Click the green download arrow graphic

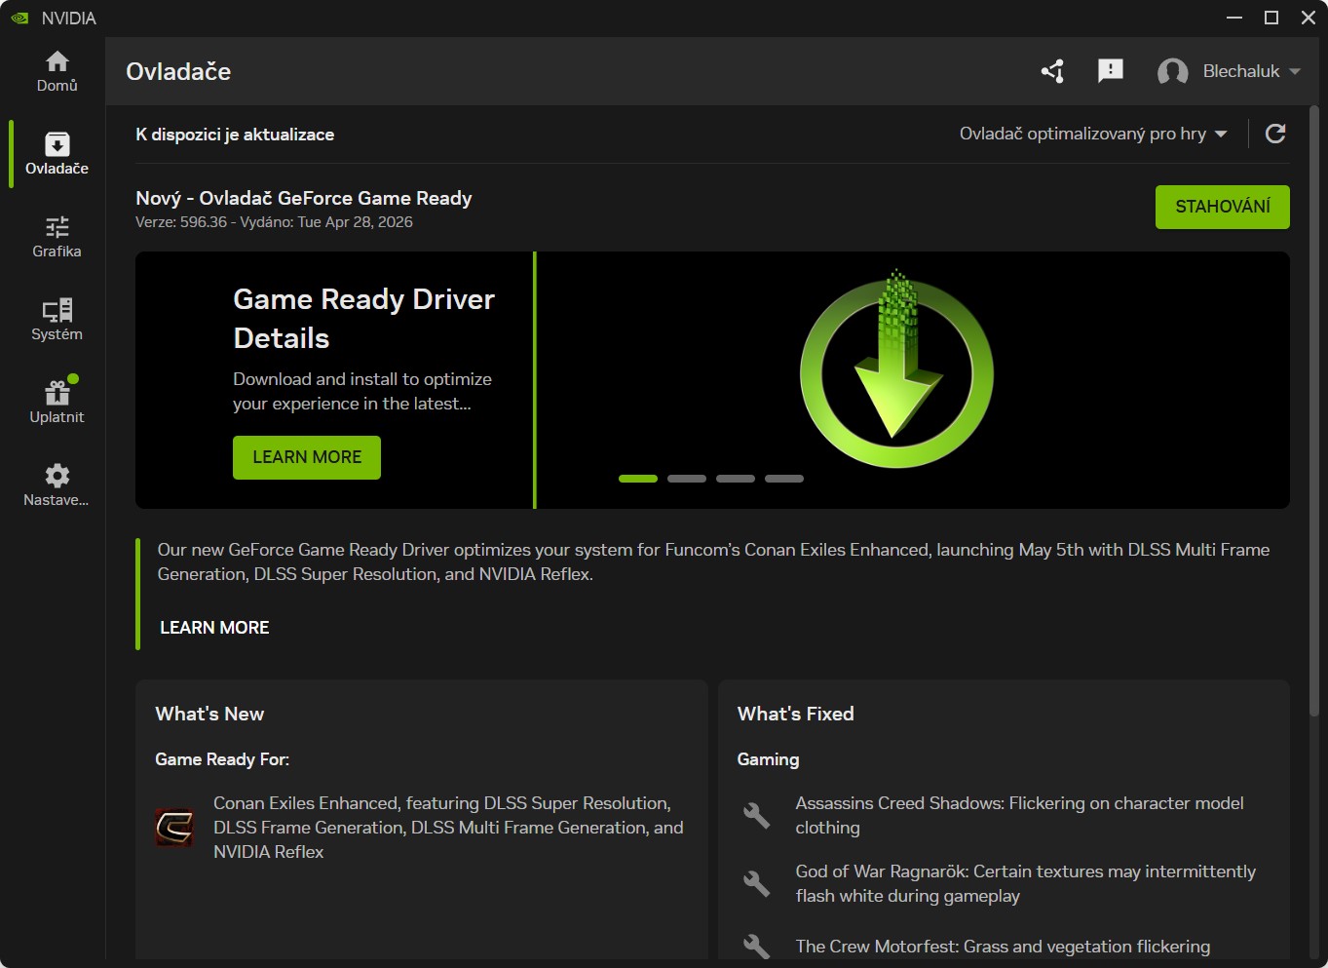896,370
